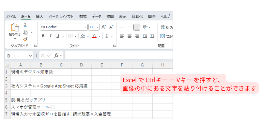Toggle bottom vertical alignment
The height and width of the screenshot is (130, 261).
pos(137,27)
